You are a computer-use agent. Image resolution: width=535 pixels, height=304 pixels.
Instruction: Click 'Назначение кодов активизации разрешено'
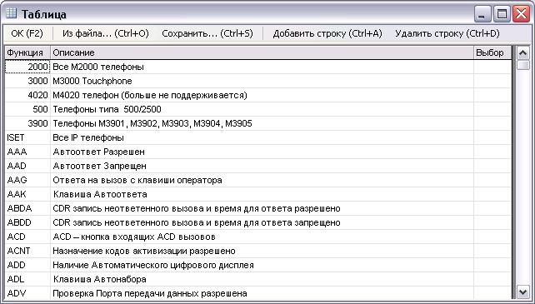144,252
